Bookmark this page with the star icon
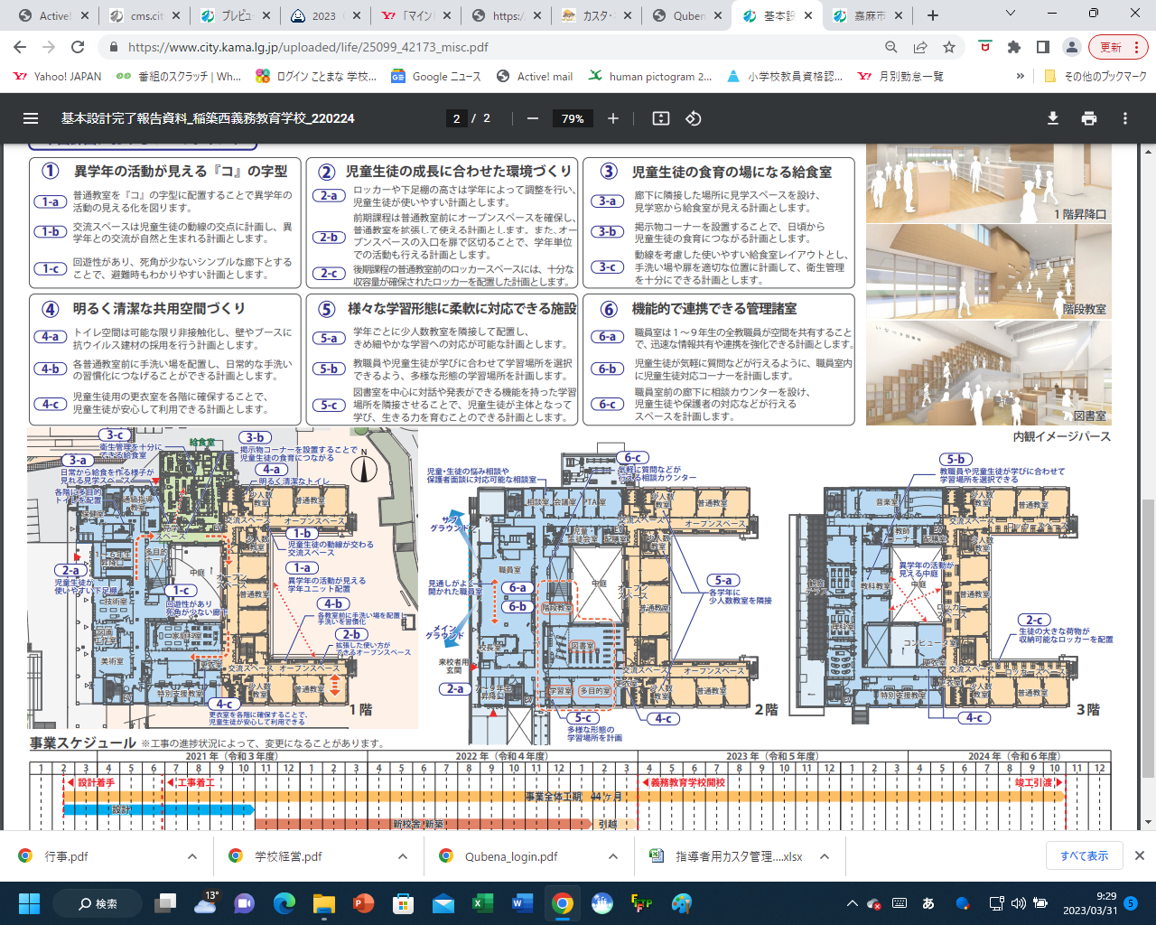Image resolution: width=1156 pixels, height=925 pixels. (x=949, y=47)
